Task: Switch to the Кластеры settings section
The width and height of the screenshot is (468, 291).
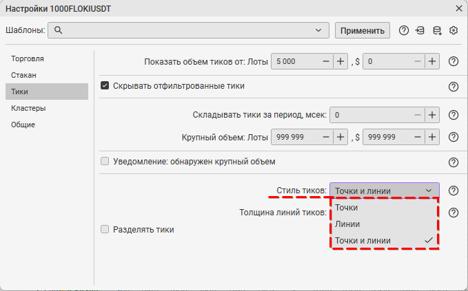Action: click(x=28, y=108)
